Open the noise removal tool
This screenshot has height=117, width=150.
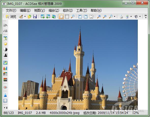tap(5, 101)
